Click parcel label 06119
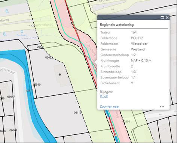Image resolution: width=177 pixels, height=143 pixels. click(77, 113)
